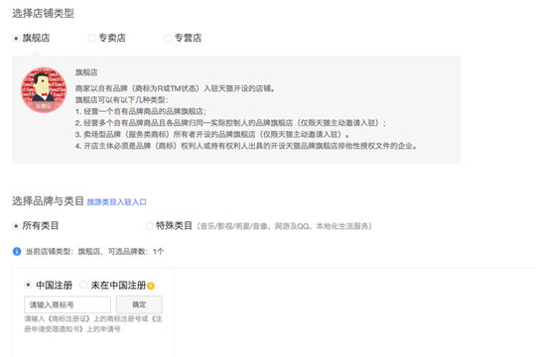Click the 选择品牌与类目 heading text
The width and height of the screenshot is (536, 357).
click(x=48, y=201)
